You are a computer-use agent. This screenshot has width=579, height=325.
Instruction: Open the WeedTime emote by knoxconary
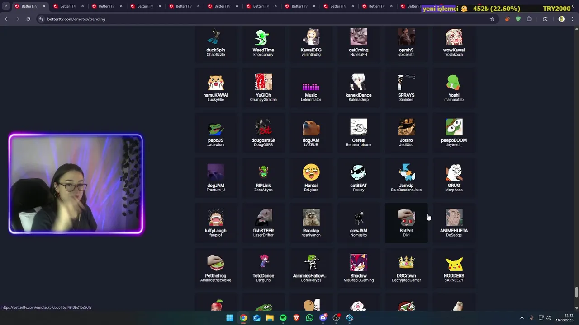click(263, 43)
